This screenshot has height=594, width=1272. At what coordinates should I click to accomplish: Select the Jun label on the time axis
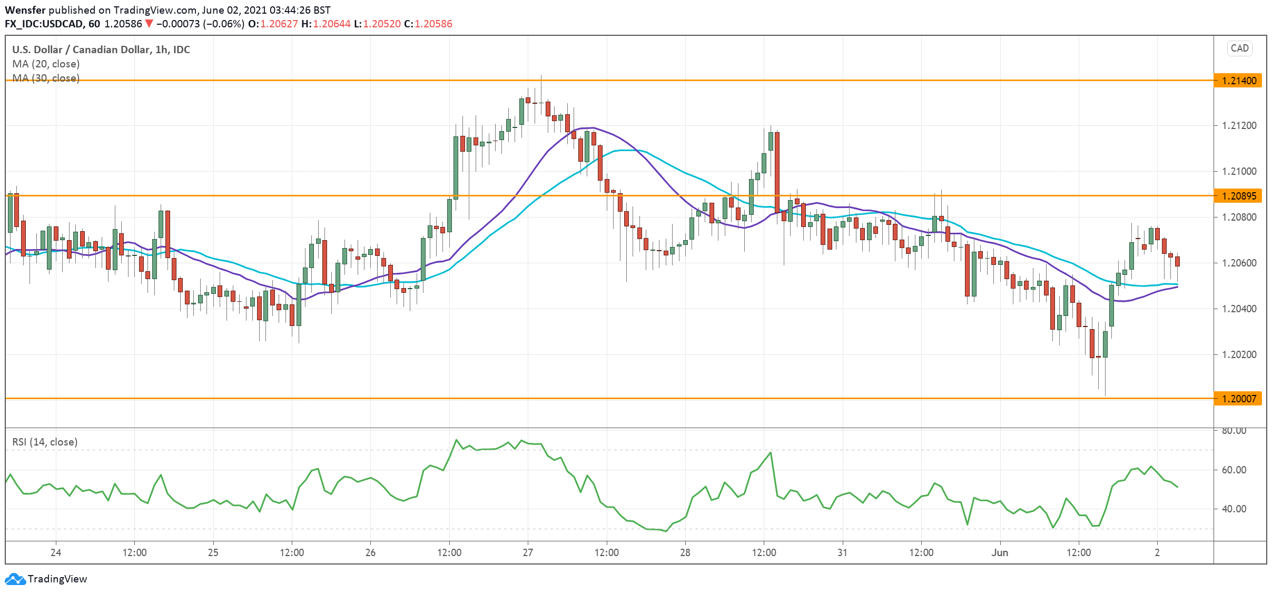click(x=1000, y=553)
